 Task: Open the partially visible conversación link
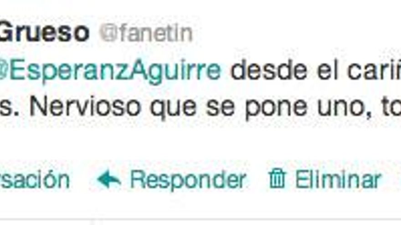(x=35, y=180)
